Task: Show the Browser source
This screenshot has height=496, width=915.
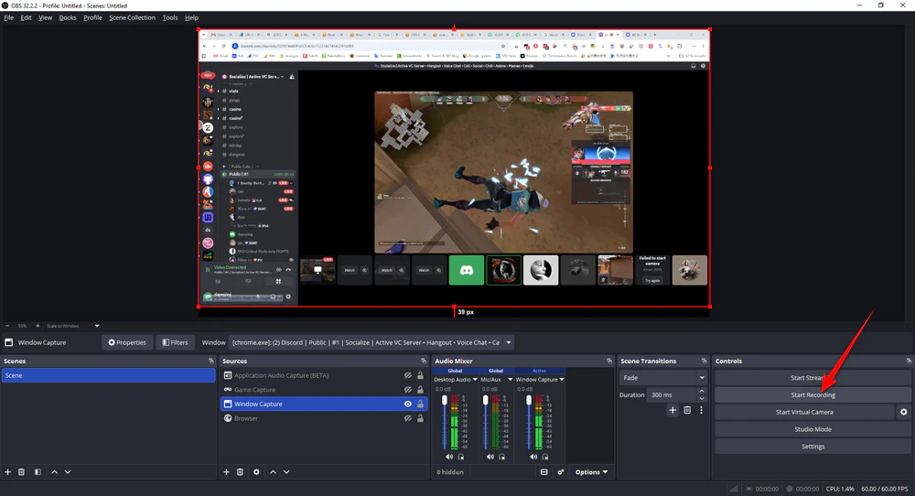Action: tap(408, 418)
